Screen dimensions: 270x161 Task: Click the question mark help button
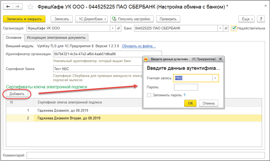(261, 19)
